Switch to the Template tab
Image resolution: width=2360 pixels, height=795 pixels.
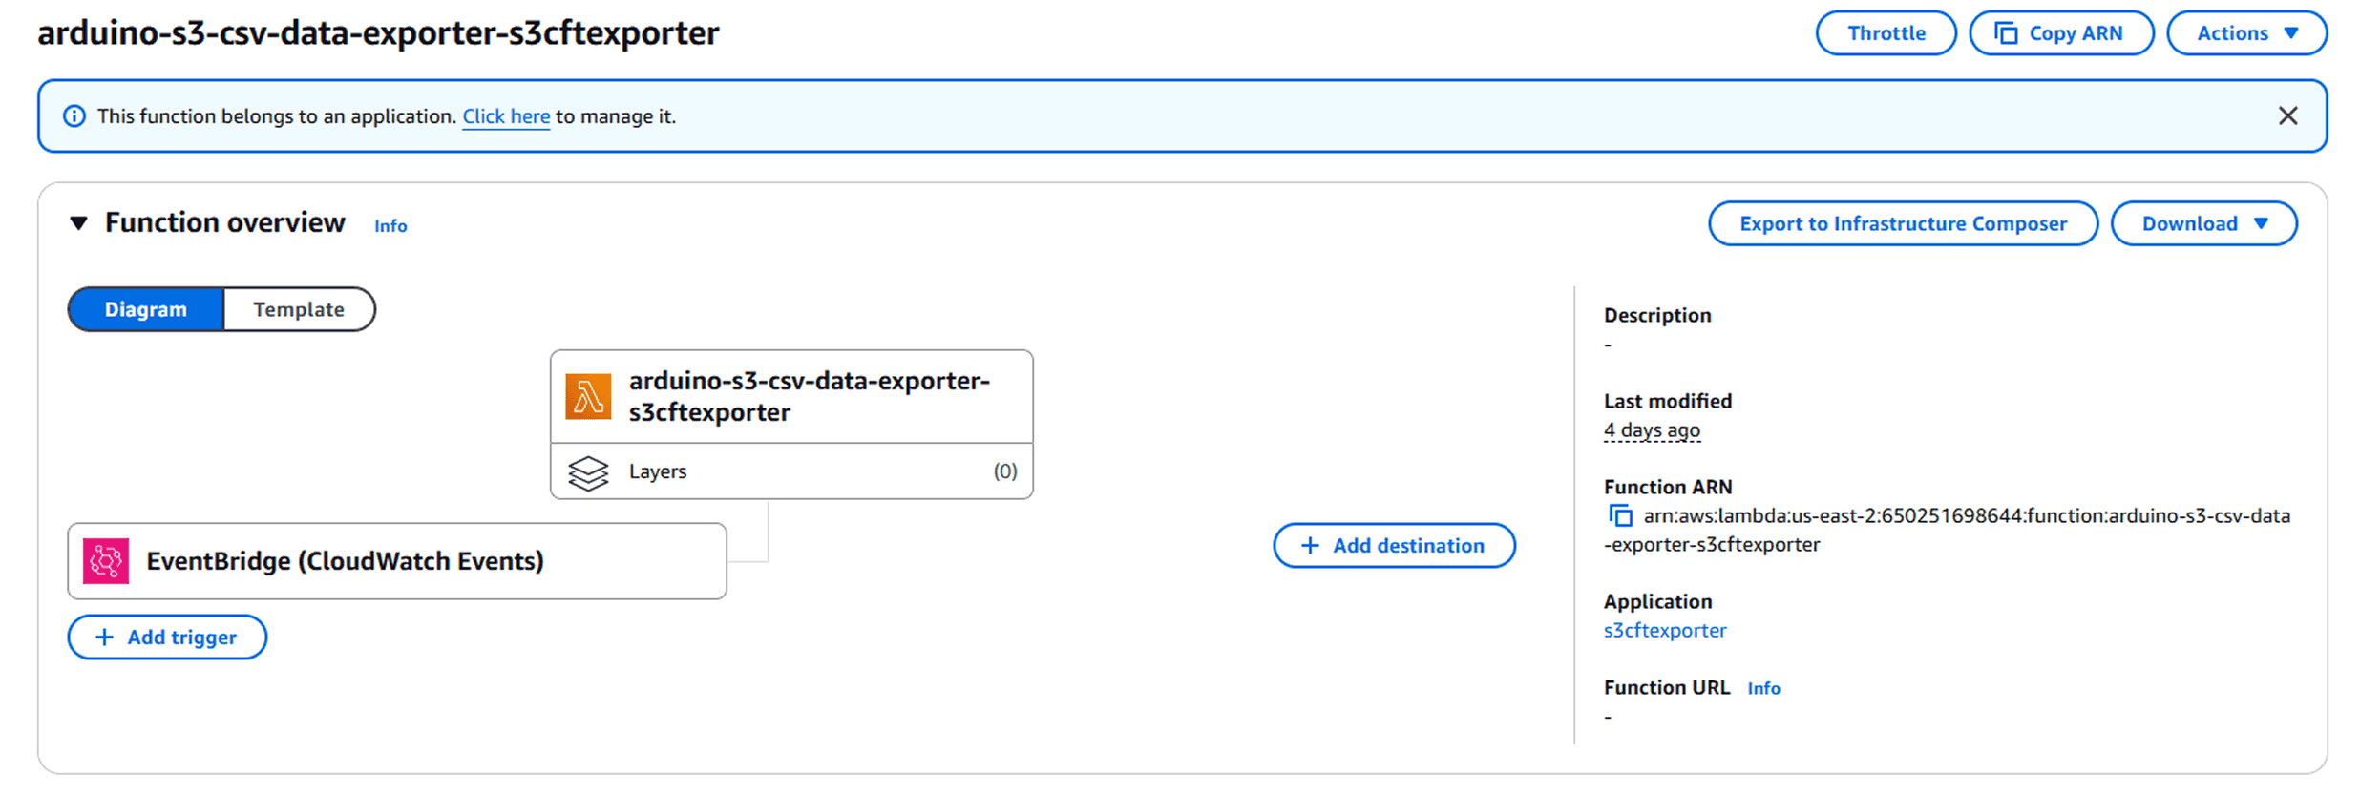299,308
